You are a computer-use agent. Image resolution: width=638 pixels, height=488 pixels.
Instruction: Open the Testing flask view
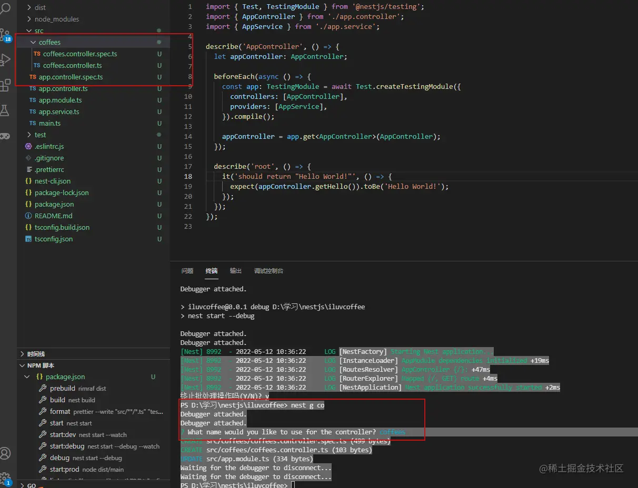coord(5,110)
